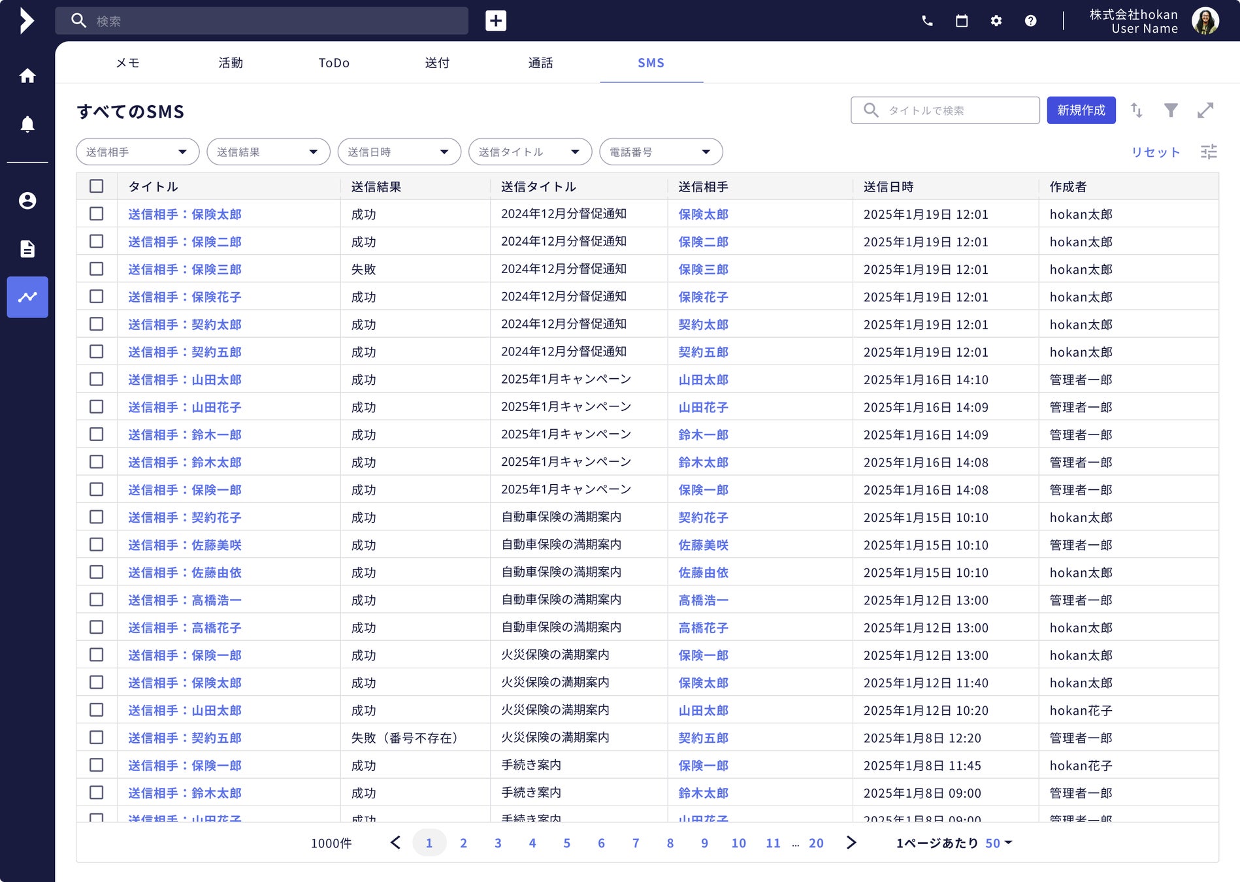This screenshot has height=882, width=1240.
Task: Click the リセット link to clear filters
Action: 1155,152
